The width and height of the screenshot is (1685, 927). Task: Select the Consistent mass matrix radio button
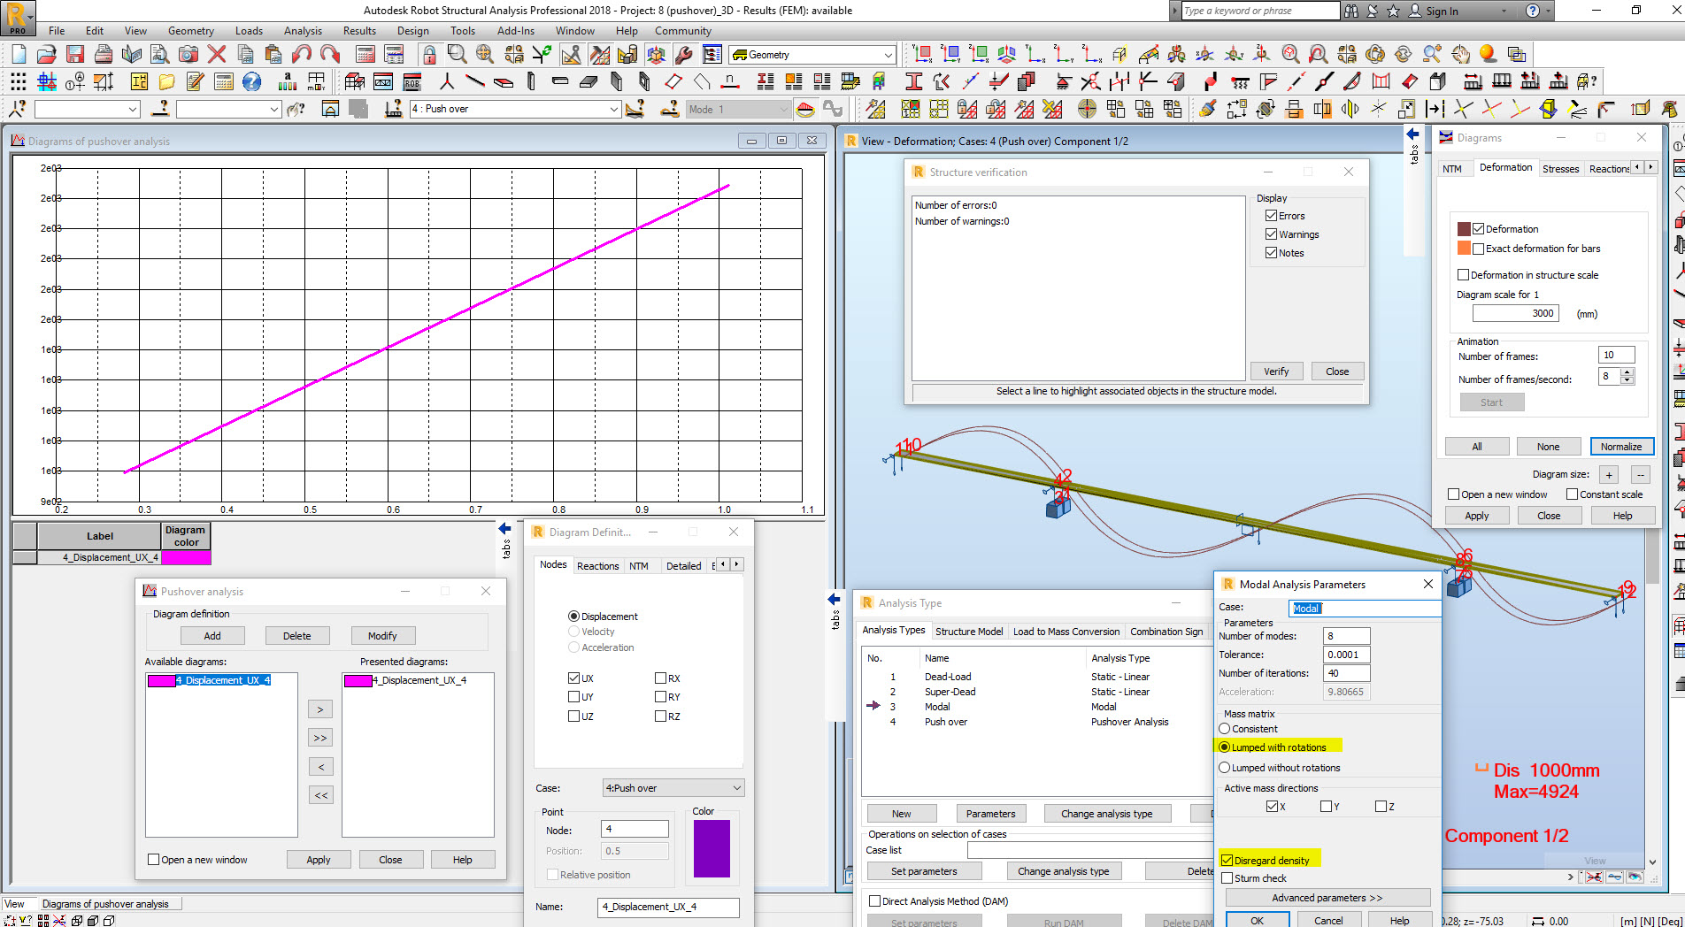point(1225,729)
